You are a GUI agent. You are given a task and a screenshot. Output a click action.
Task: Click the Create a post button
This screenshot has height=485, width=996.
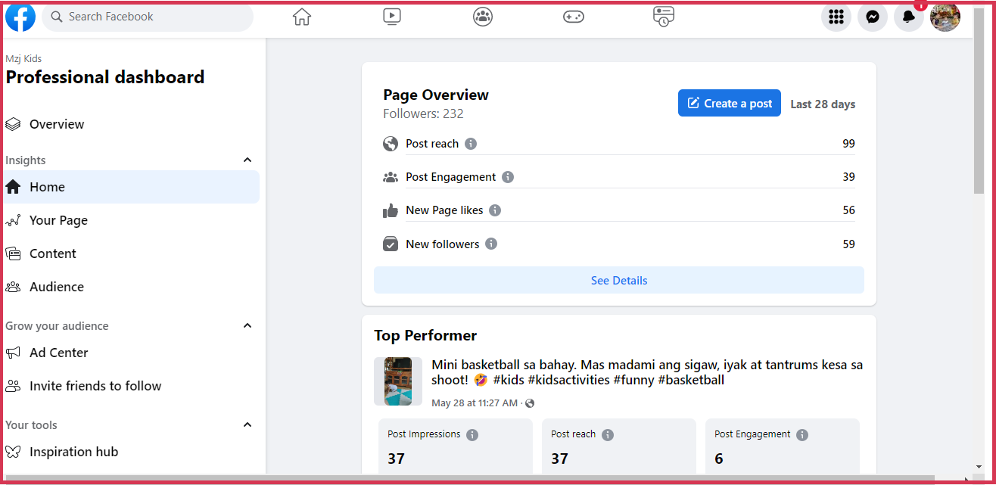pos(729,104)
